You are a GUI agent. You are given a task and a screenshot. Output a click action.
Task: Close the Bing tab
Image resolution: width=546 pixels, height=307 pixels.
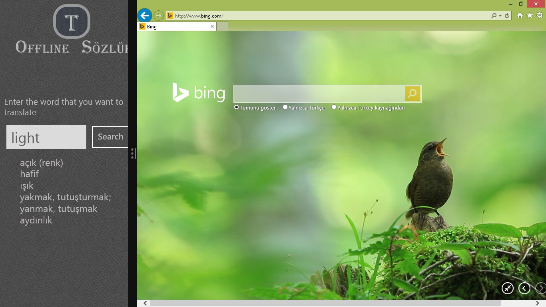coord(212,27)
